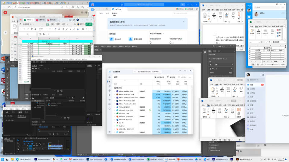Image resolution: width=289 pixels, height=162 pixels.
Task: Click Photoshop Home icon
Action: tap(8, 62)
